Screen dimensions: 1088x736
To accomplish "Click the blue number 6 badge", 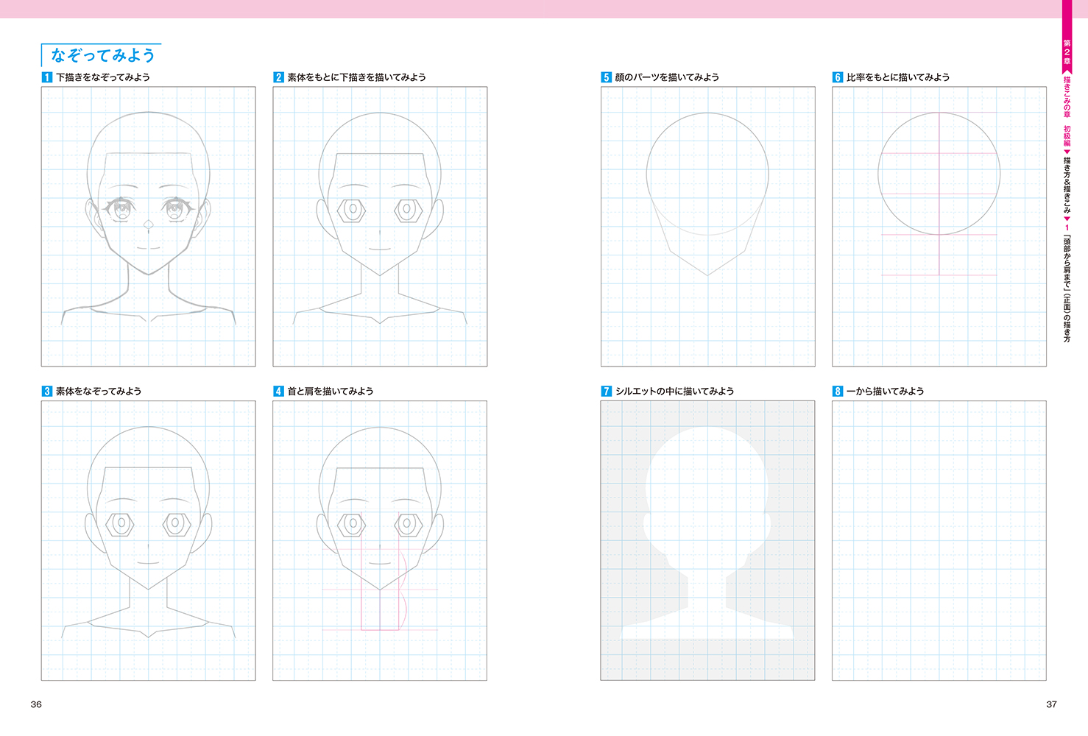I will [x=838, y=77].
